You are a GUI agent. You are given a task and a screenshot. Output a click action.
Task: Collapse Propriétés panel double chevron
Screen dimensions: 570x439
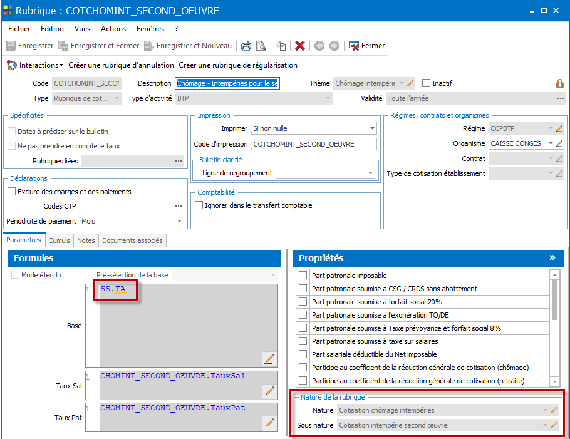(x=552, y=257)
